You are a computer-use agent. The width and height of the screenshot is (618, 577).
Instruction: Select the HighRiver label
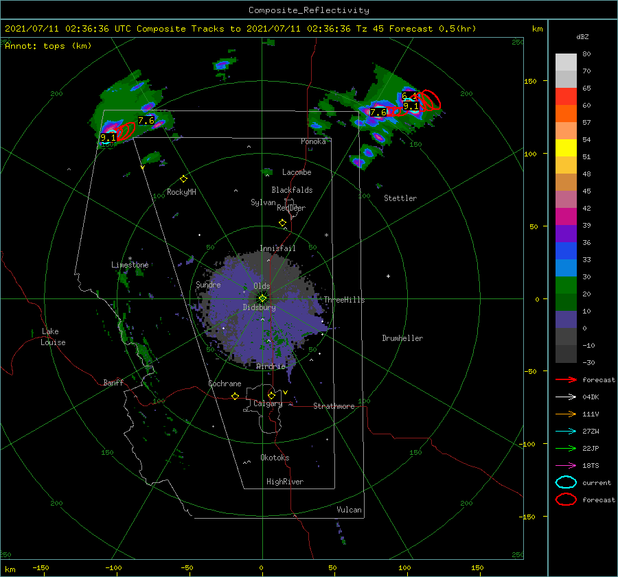(285, 482)
